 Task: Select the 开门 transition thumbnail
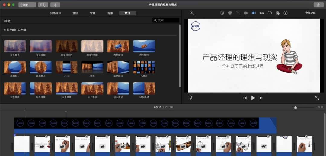coord(66,67)
